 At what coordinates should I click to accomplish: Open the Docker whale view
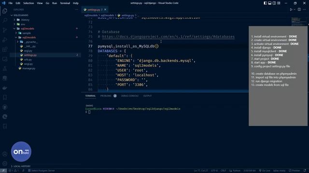point(5,88)
